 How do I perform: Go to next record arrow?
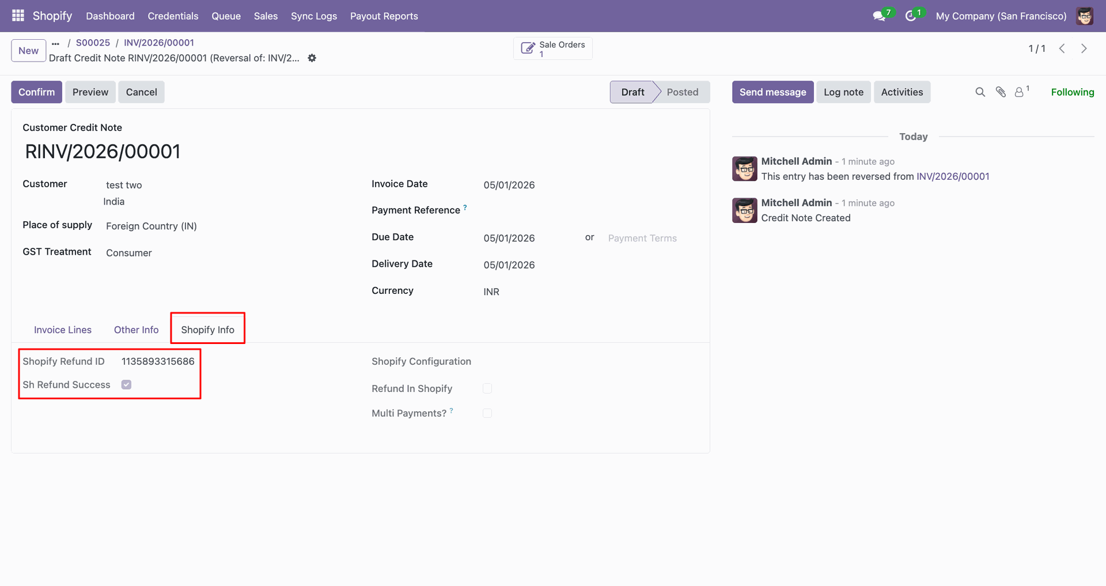[1084, 49]
